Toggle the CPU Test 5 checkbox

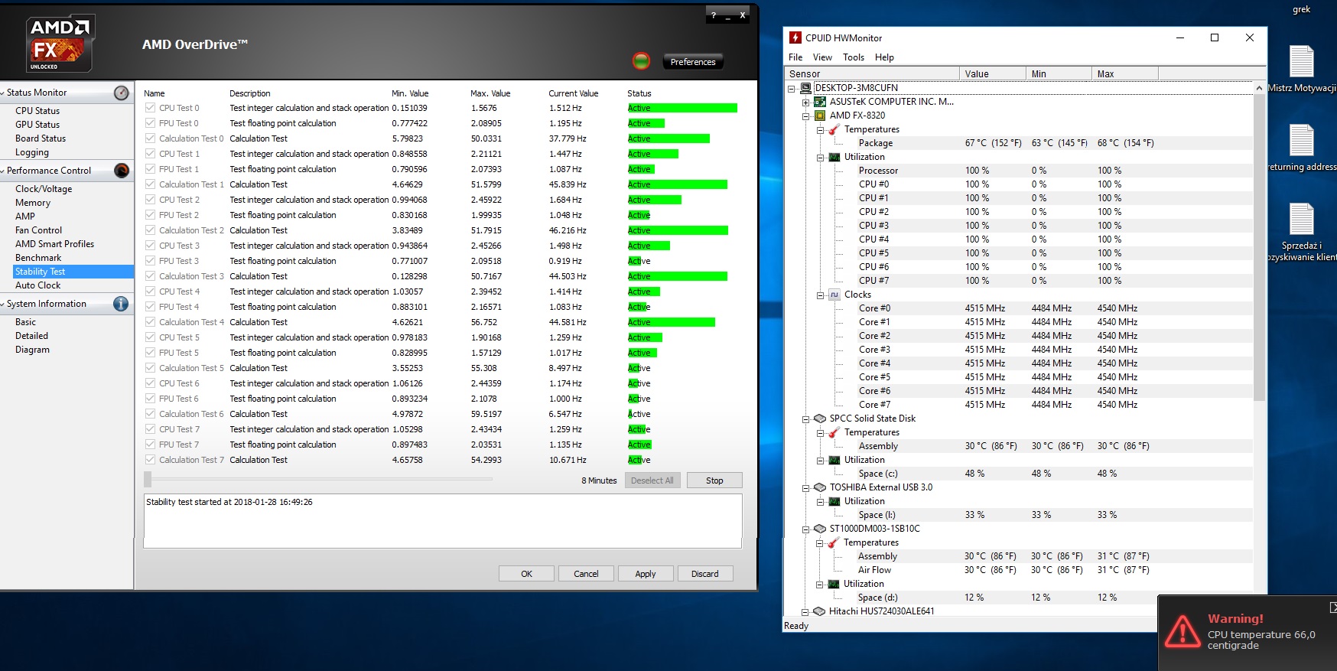151,337
